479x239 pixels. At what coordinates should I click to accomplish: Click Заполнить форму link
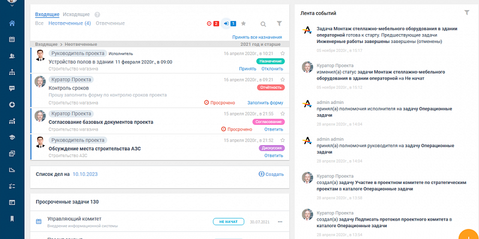pos(265,103)
